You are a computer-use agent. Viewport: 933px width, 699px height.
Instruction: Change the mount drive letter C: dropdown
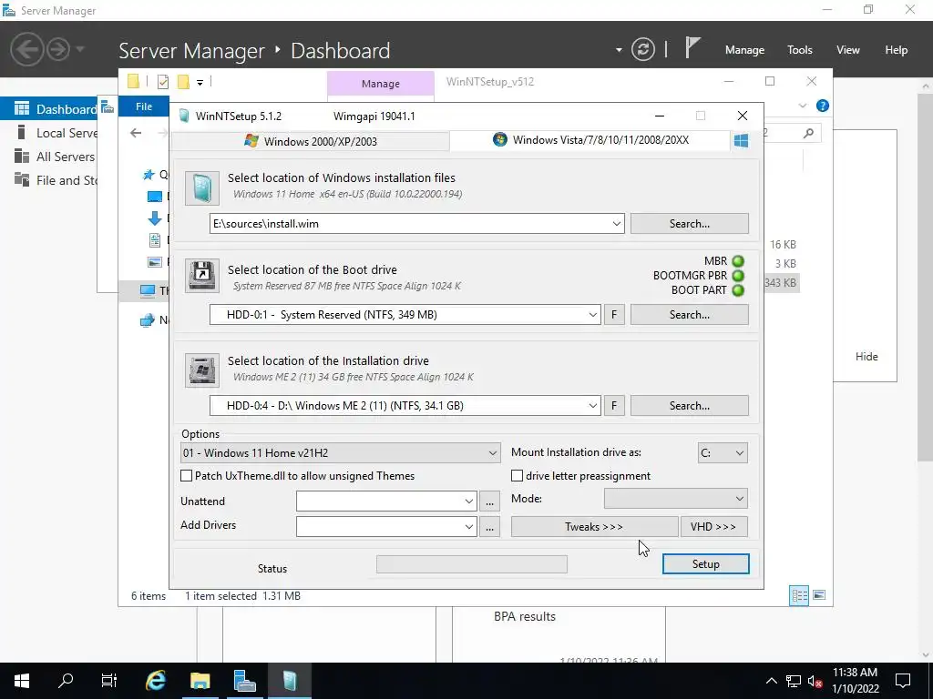tap(723, 453)
